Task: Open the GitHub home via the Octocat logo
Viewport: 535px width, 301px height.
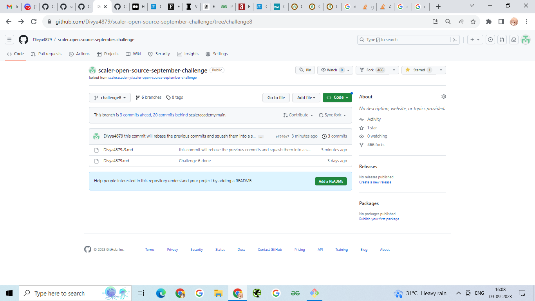Action: pyautogui.click(x=23, y=40)
